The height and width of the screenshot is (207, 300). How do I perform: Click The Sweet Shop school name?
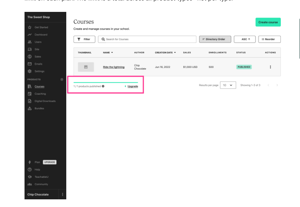click(x=39, y=17)
